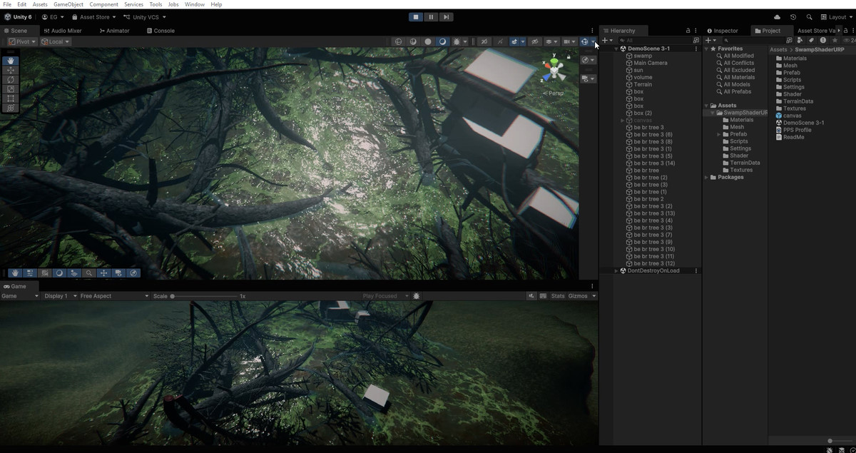Expand the DontDestroyOnLoad scene
The image size is (856, 453).
click(x=616, y=271)
